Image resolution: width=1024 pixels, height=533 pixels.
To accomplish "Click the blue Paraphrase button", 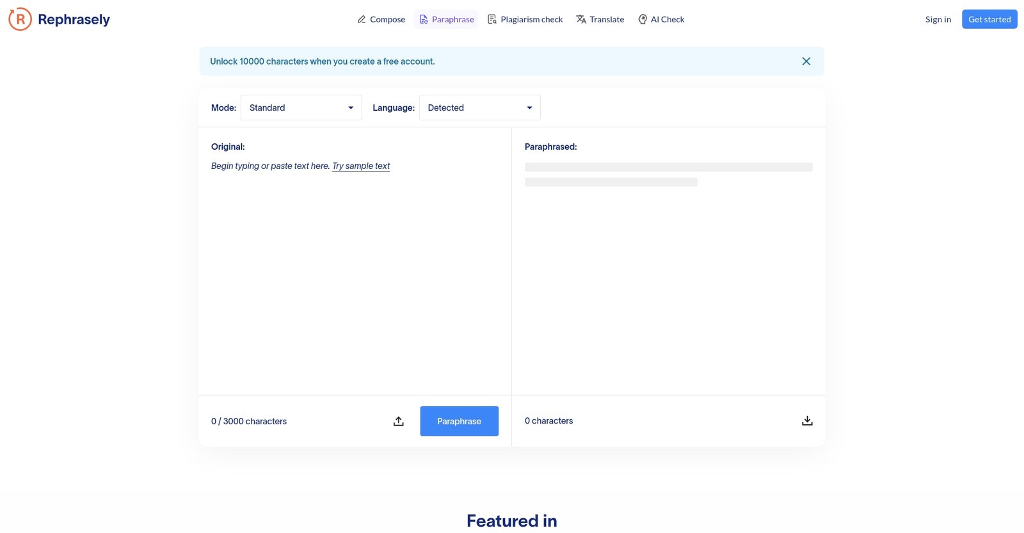I will pyautogui.click(x=460, y=421).
